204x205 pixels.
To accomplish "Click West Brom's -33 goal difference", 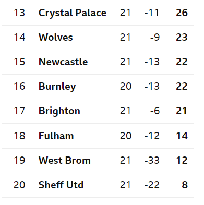I will 152,160.
